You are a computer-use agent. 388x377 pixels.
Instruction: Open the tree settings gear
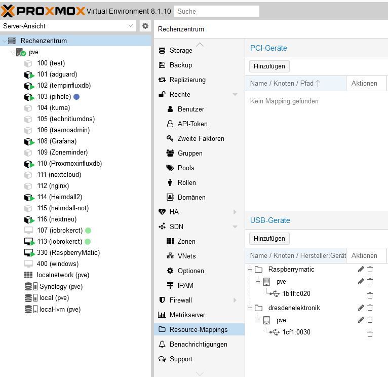(145, 26)
